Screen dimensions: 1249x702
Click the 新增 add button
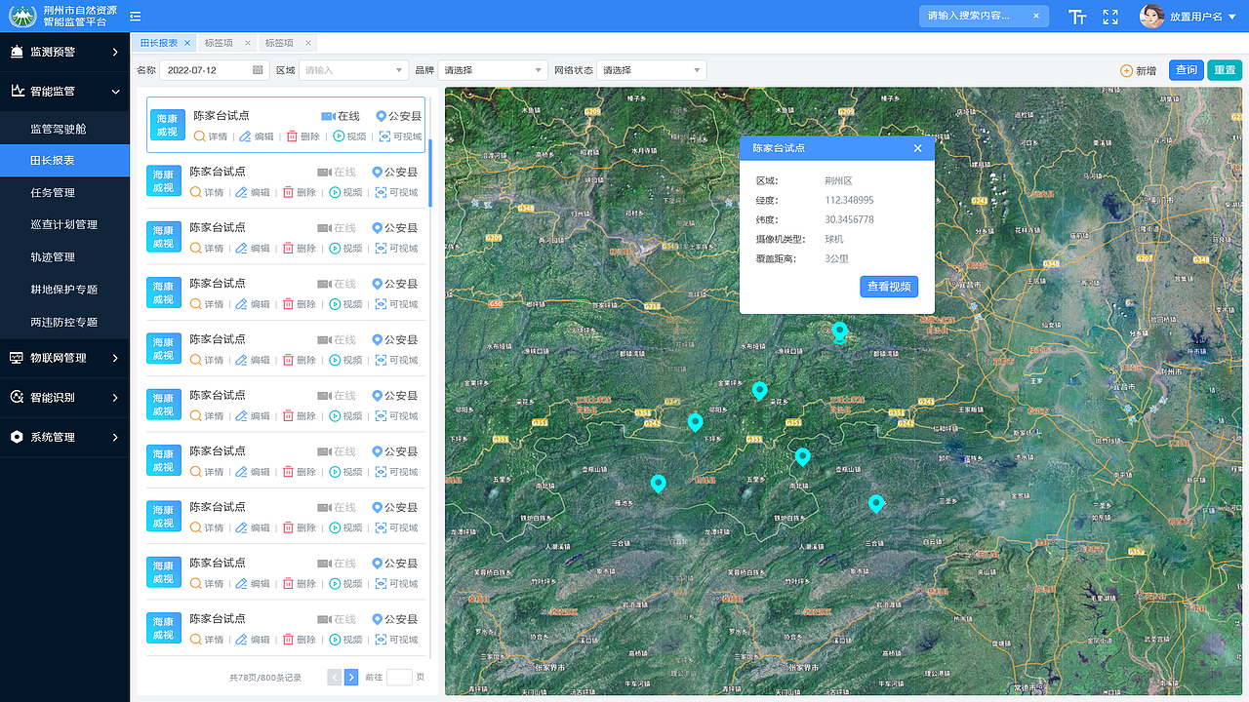[x=1138, y=70]
